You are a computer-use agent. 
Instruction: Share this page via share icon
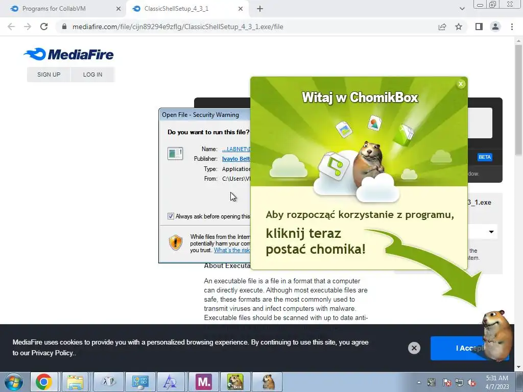(x=442, y=27)
